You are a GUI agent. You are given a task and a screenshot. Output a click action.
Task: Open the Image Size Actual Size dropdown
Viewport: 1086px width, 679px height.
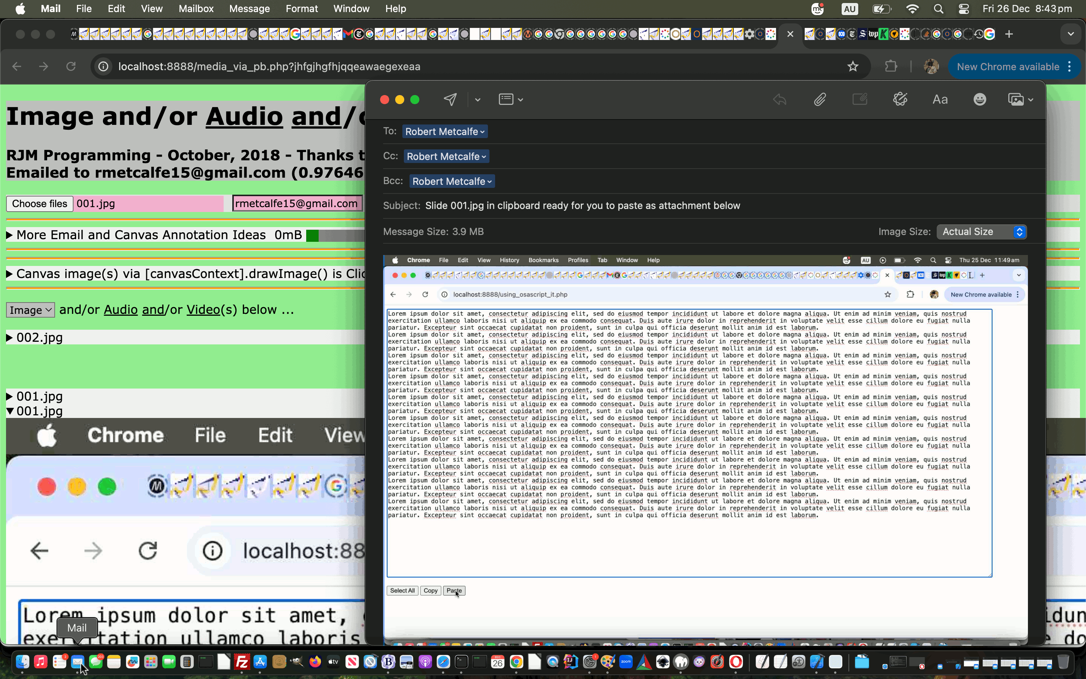pyautogui.click(x=982, y=232)
